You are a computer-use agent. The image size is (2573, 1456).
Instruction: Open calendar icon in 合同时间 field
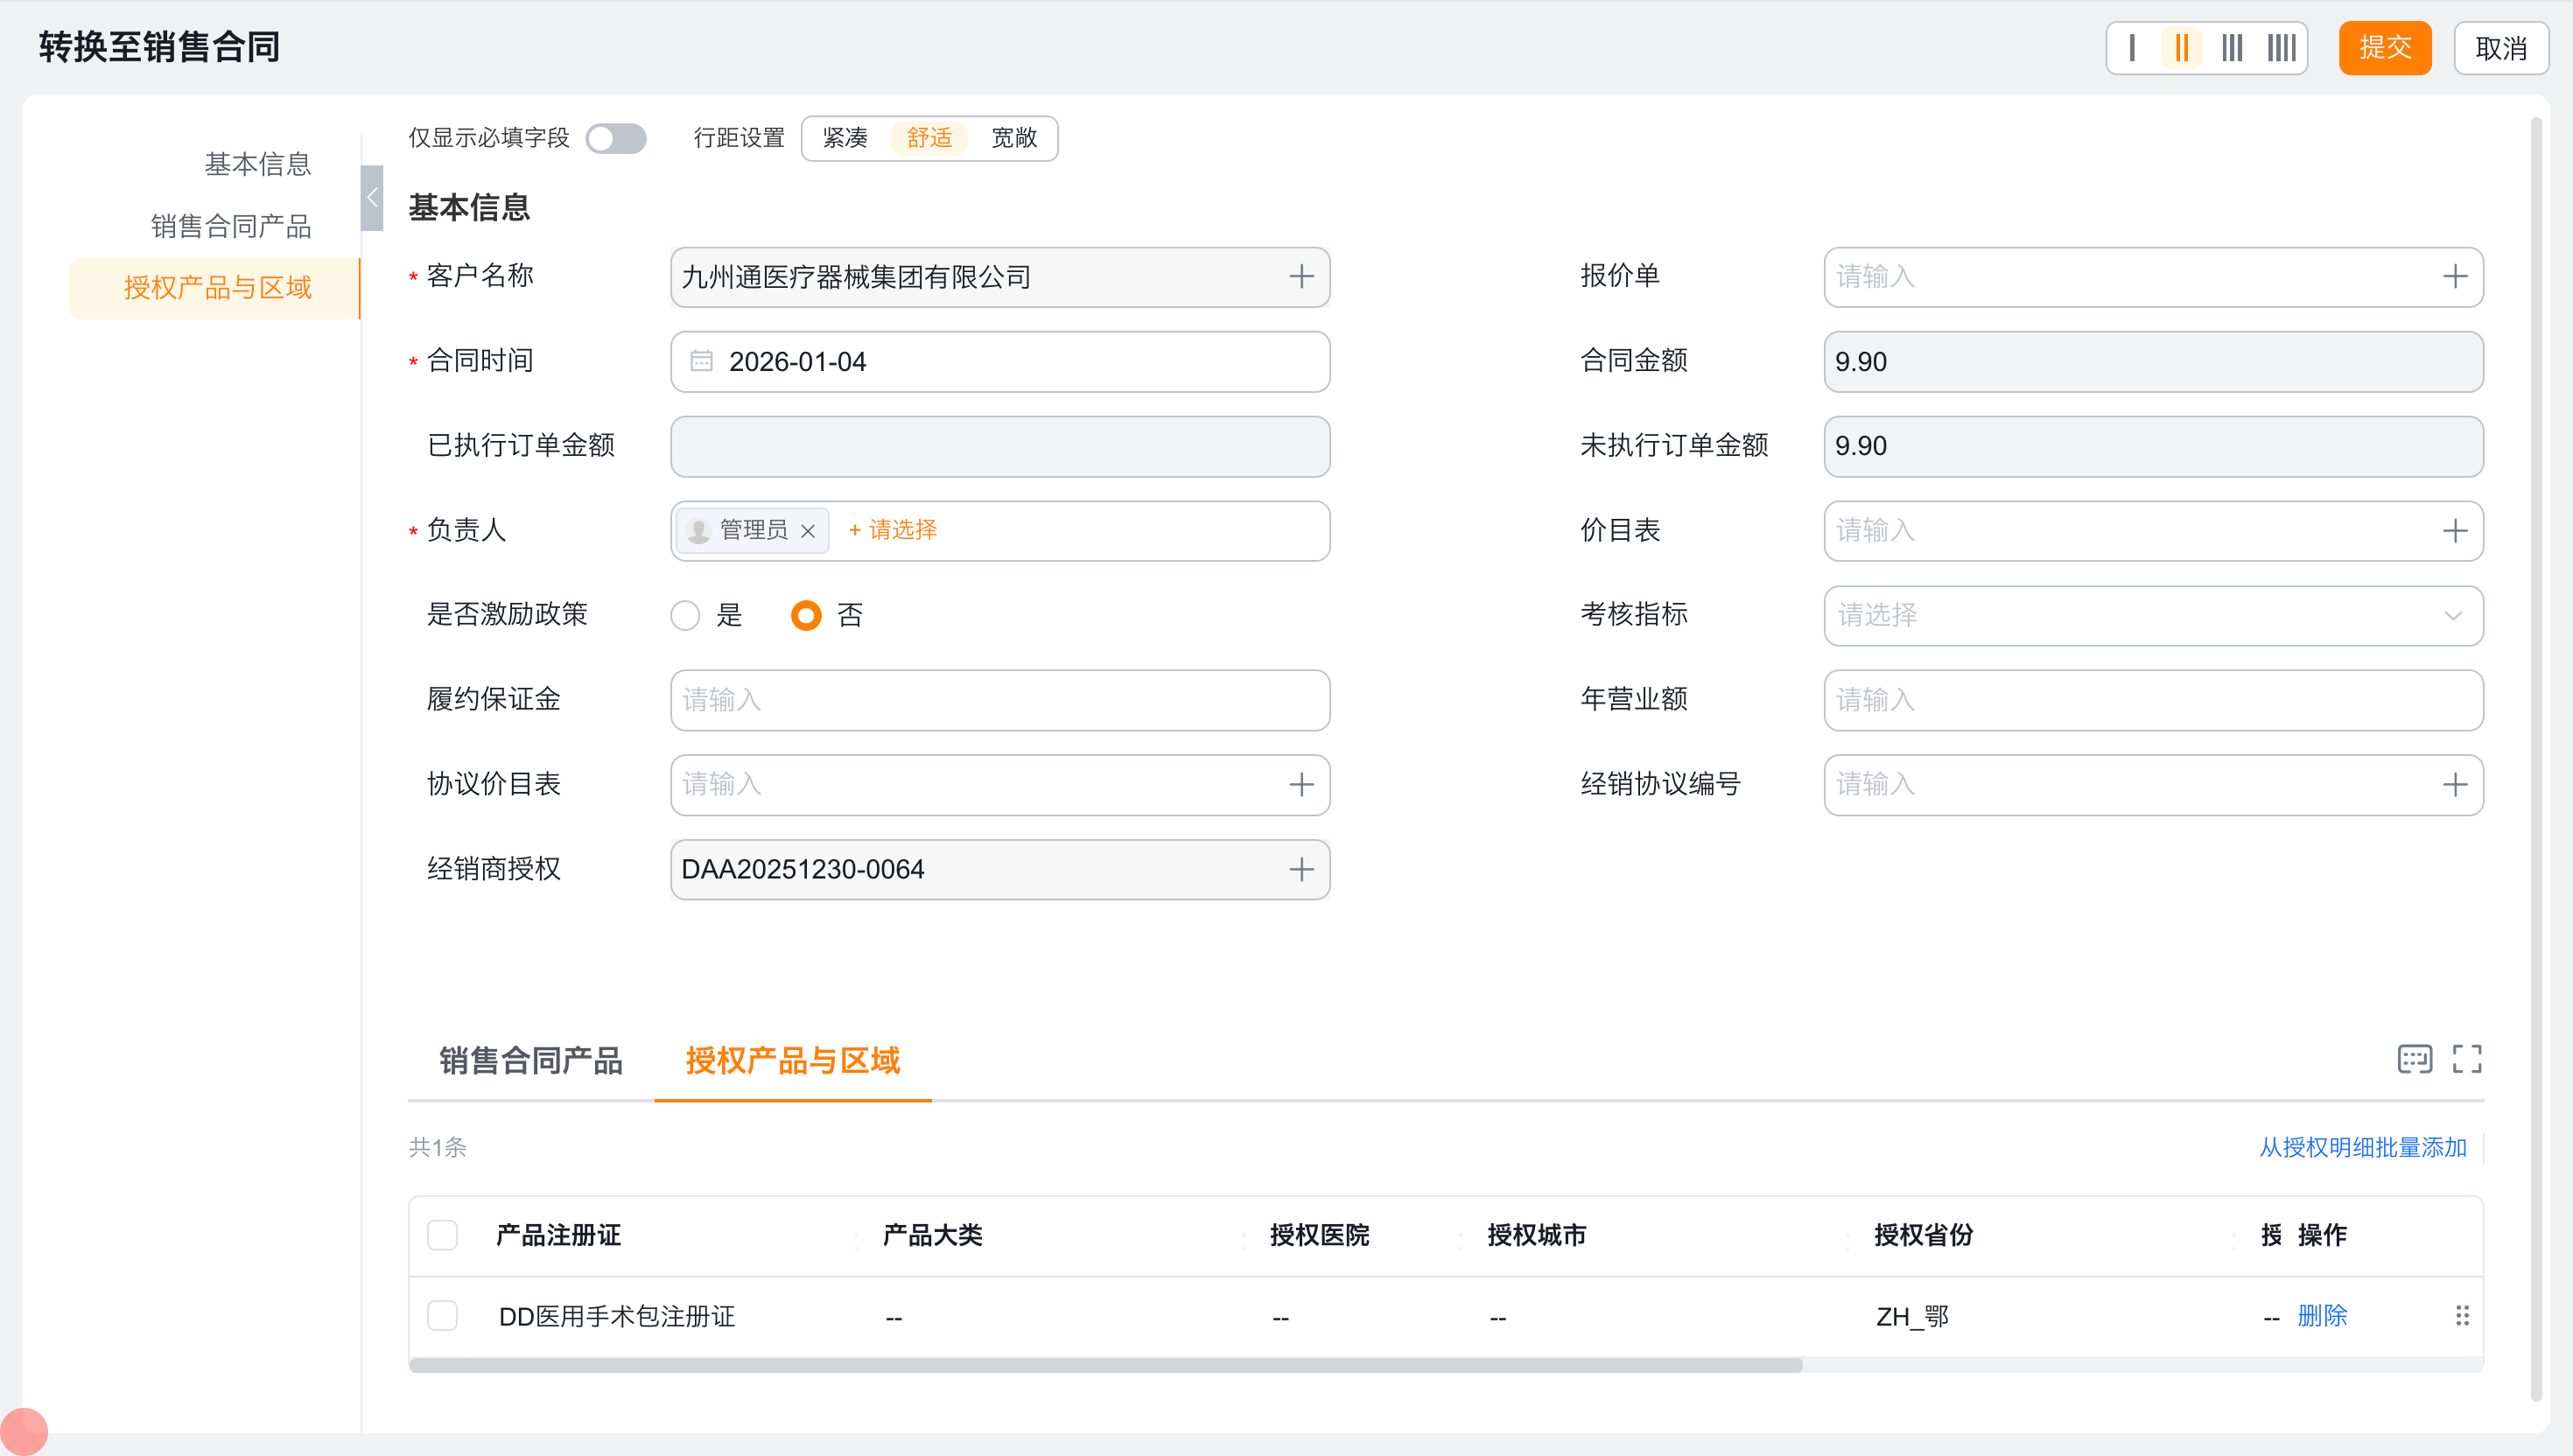701,361
